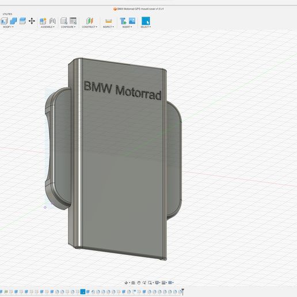Open the Viewports layout icon
Screen dimensions: 297x297
coord(170,283)
